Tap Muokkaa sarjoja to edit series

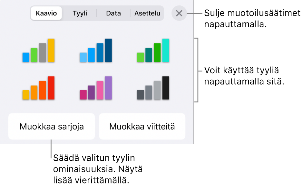pos(51,126)
